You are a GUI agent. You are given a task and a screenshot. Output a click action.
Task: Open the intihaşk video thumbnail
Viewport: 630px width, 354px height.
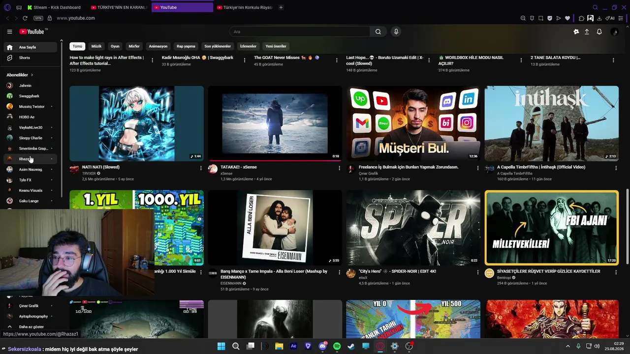coord(552,123)
